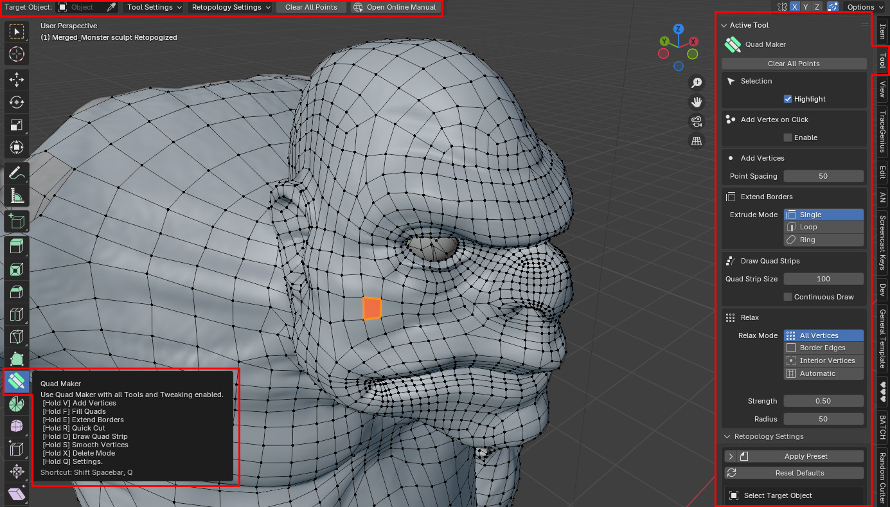The image size is (890, 507).
Task: Click the Quad Maker tool icon
Action: pyautogui.click(x=17, y=382)
